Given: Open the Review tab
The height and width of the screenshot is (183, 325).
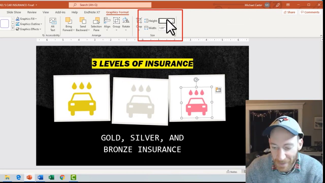Looking at the screenshot, I should [32, 12].
